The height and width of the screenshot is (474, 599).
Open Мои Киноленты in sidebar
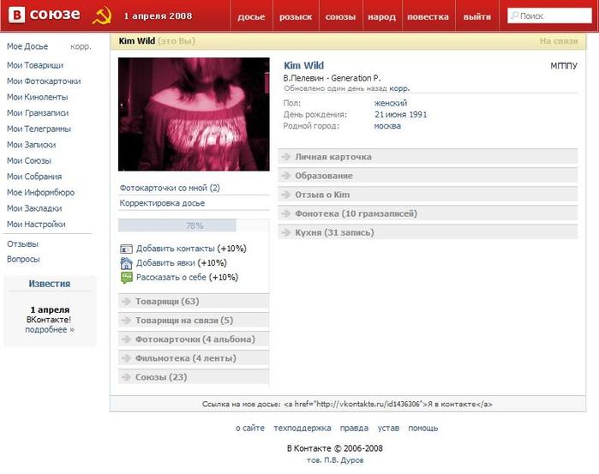pos(38,97)
